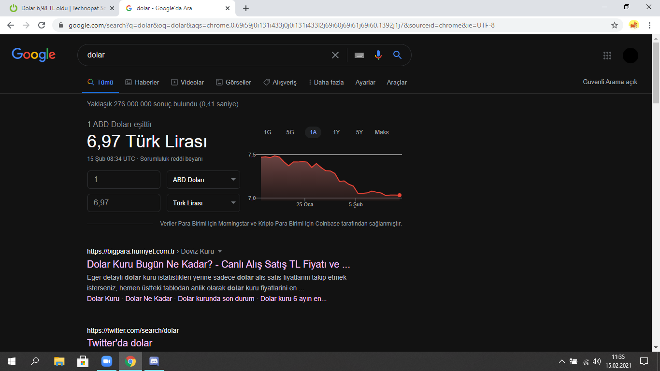Viewport: 660px width, 371px height.
Task: Open the Twitter'da dolar result
Action: pos(119,343)
